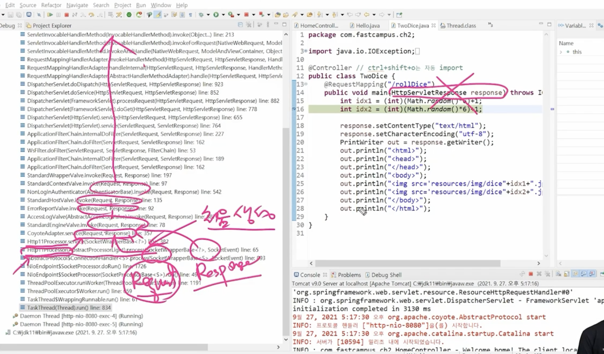Collapse all stack frames in Debug view

coord(240,25)
